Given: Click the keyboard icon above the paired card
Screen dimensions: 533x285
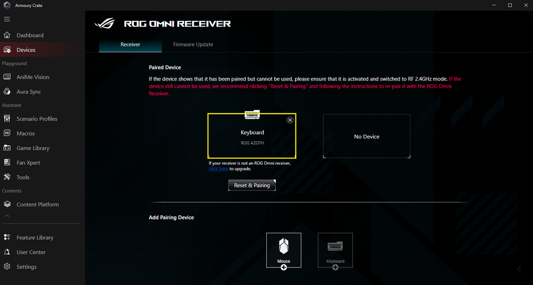Looking at the screenshot, I should (252, 115).
